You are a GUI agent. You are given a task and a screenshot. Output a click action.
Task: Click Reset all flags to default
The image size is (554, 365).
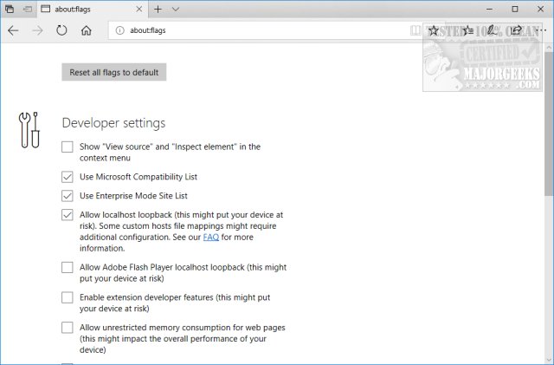pos(114,72)
